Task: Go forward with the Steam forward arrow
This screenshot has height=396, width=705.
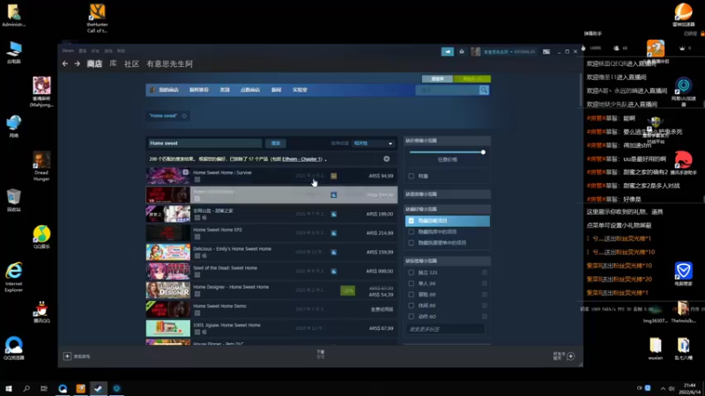Action: coord(78,63)
